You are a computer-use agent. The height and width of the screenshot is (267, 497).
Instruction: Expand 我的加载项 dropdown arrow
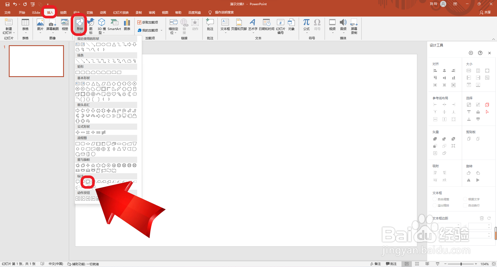162,30
